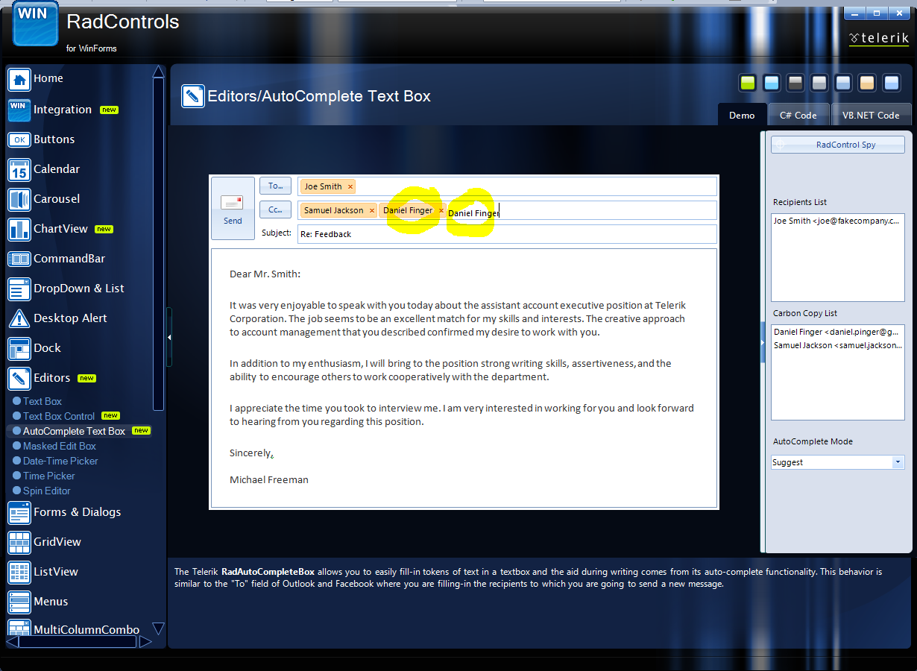The image size is (917, 671).
Task: Open the AutoComplete Mode dropdown
Action: [x=898, y=462]
